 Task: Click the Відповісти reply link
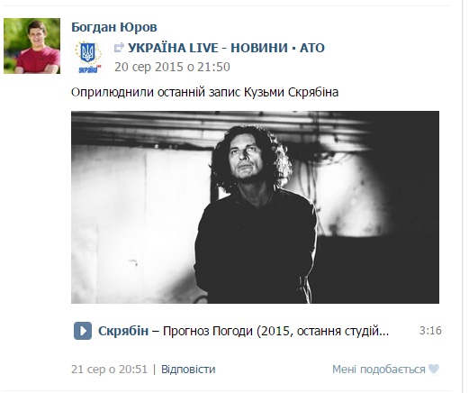coord(188,370)
